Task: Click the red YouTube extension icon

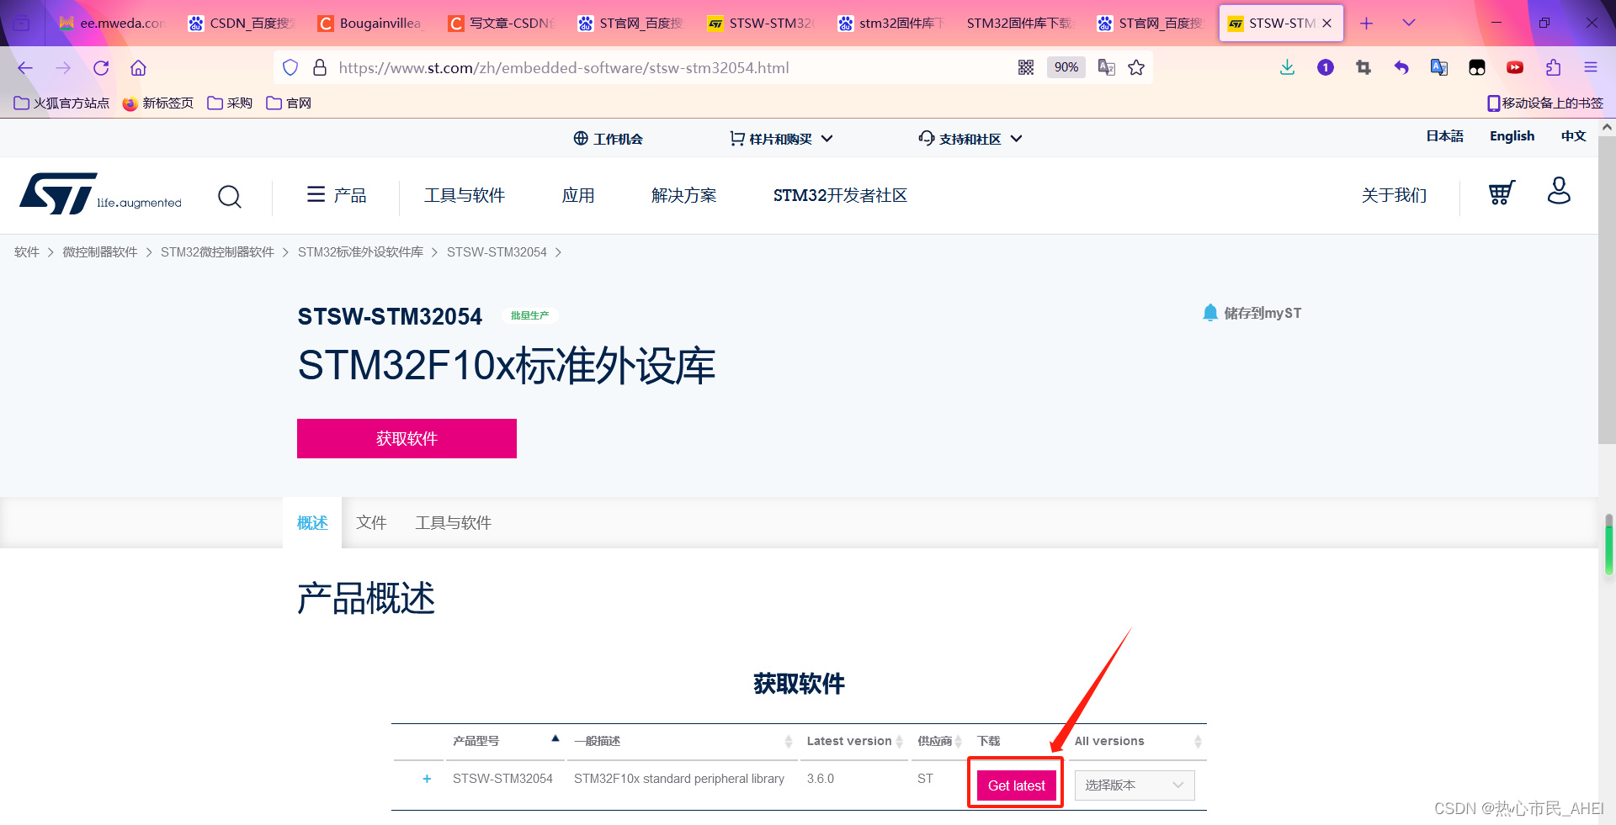Action: pyautogui.click(x=1515, y=68)
